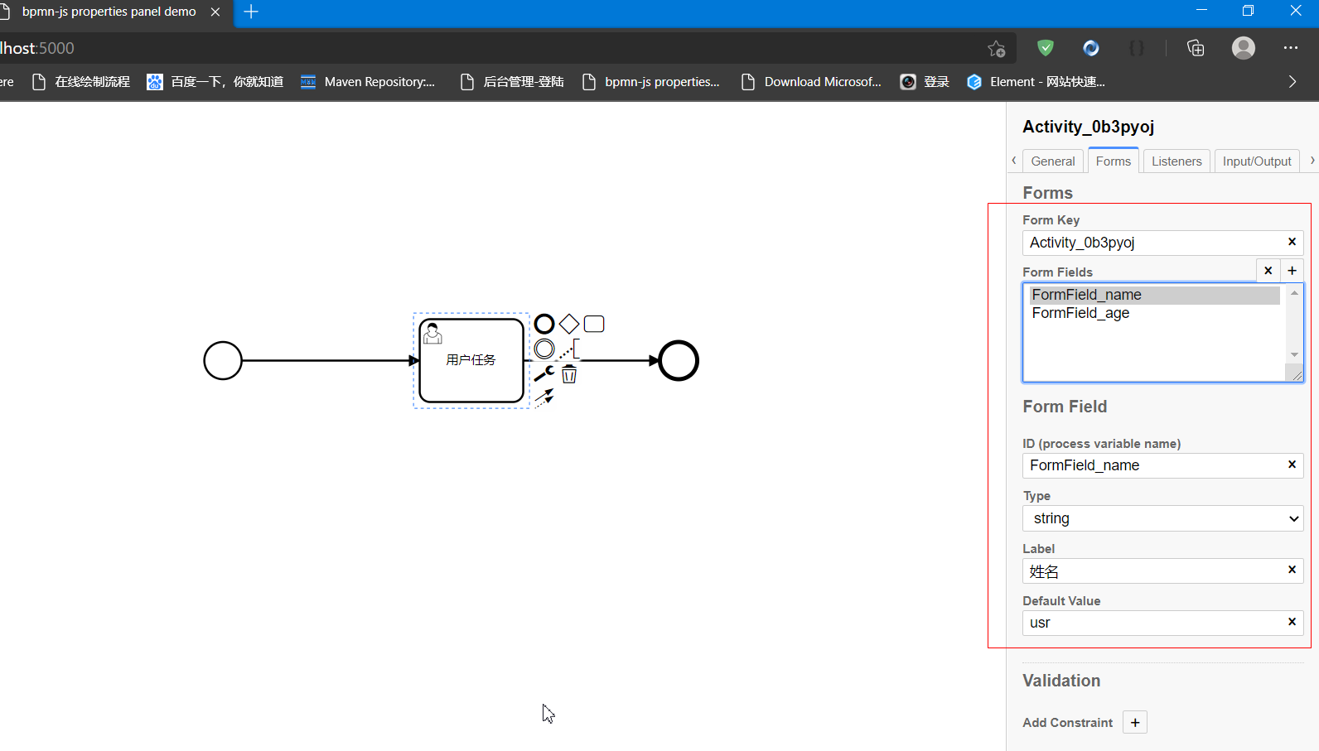Image resolution: width=1319 pixels, height=751 pixels.
Task: Open a new browser tab
Action: [x=251, y=12]
